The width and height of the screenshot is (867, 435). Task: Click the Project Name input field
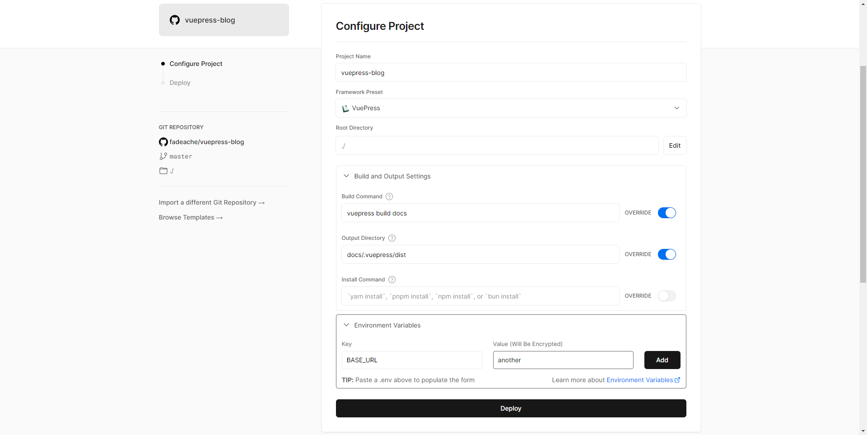point(511,72)
